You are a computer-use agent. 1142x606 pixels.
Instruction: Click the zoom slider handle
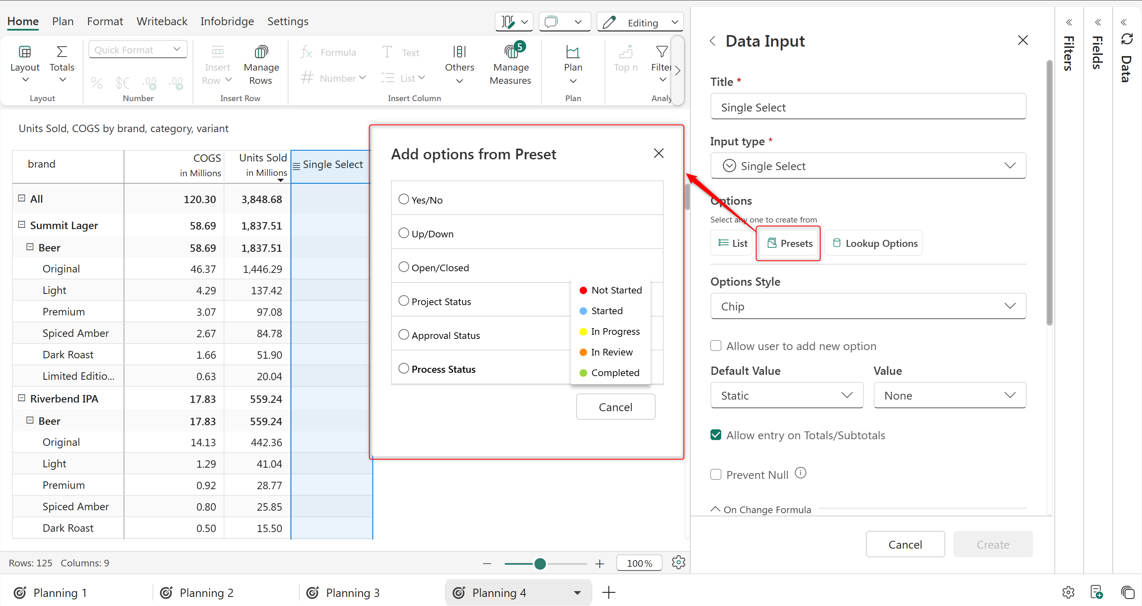pos(540,563)
